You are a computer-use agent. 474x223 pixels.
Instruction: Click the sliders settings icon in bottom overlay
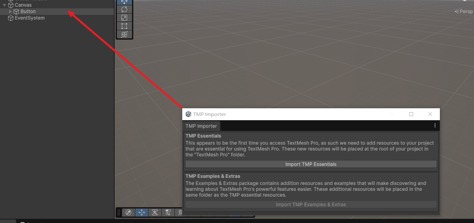[x=168, y=212]
